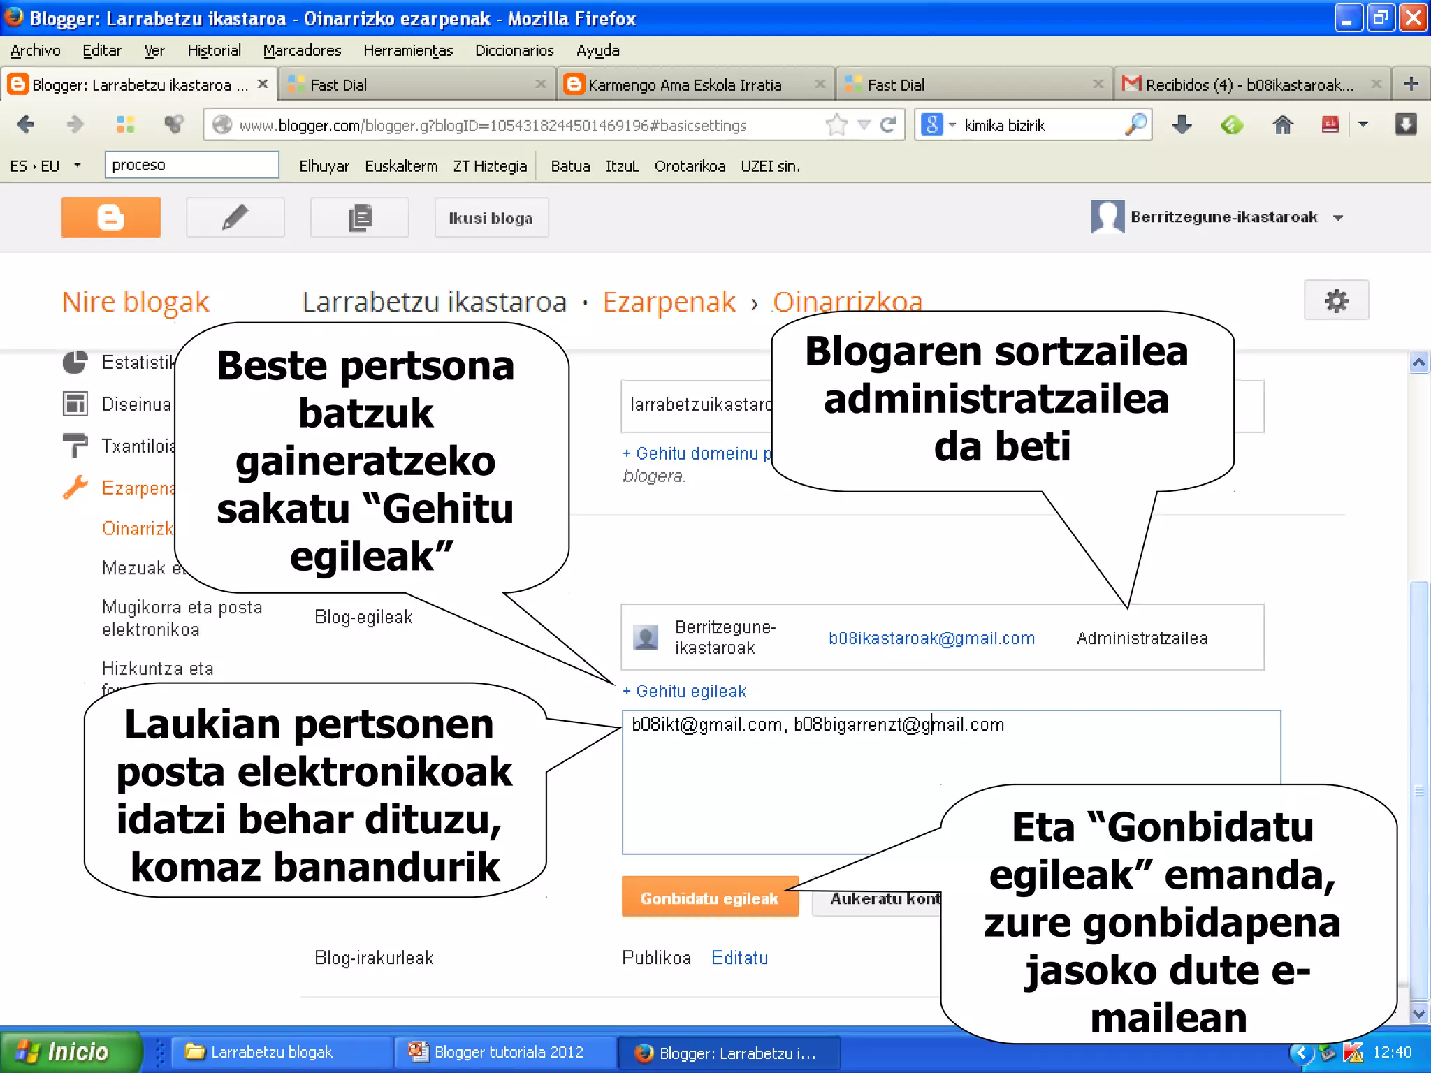This screenshot has width=1431, height=1073.
Task: Click the browser forward arrow
Action: [75, 124]
